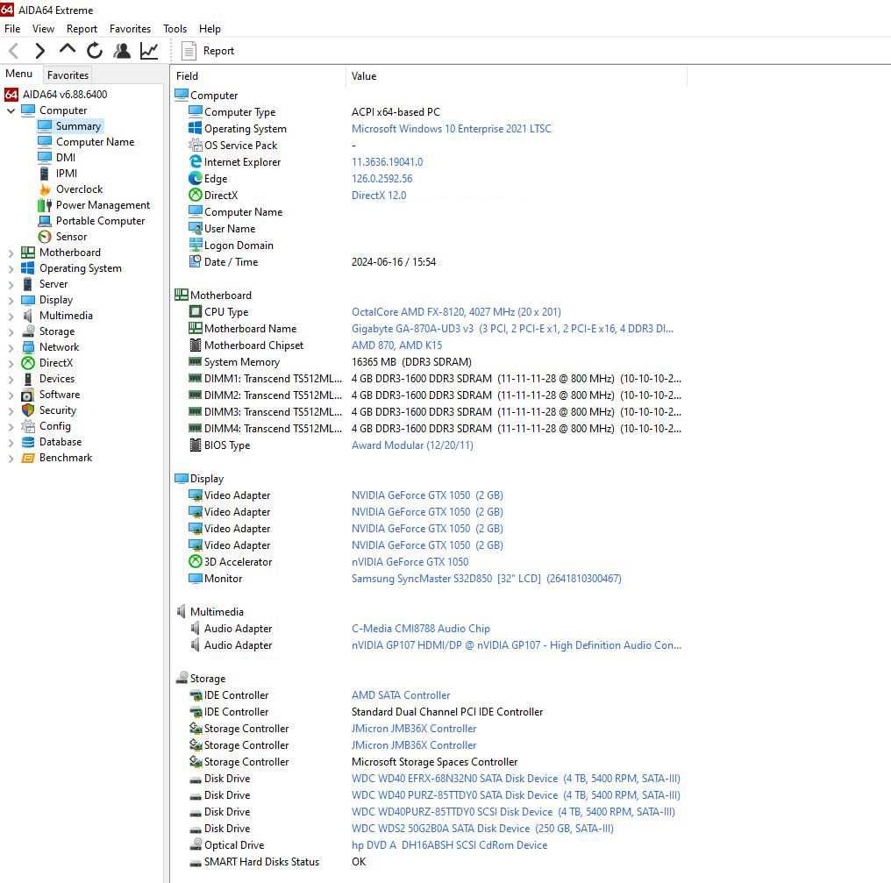Go forward with the right arrow toolbar icon
The image size is (891, 883).
click(x=39, y=51)
